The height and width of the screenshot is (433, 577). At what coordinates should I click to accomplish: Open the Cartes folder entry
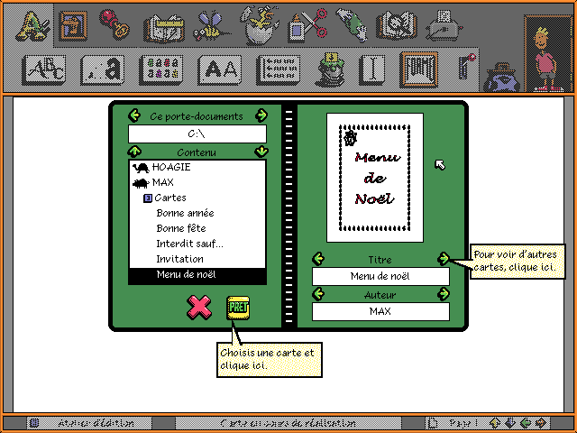click(x=169, y=198)
